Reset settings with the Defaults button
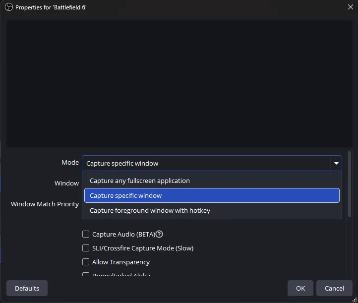The image size is (358, 303). [x=27, y=288]
